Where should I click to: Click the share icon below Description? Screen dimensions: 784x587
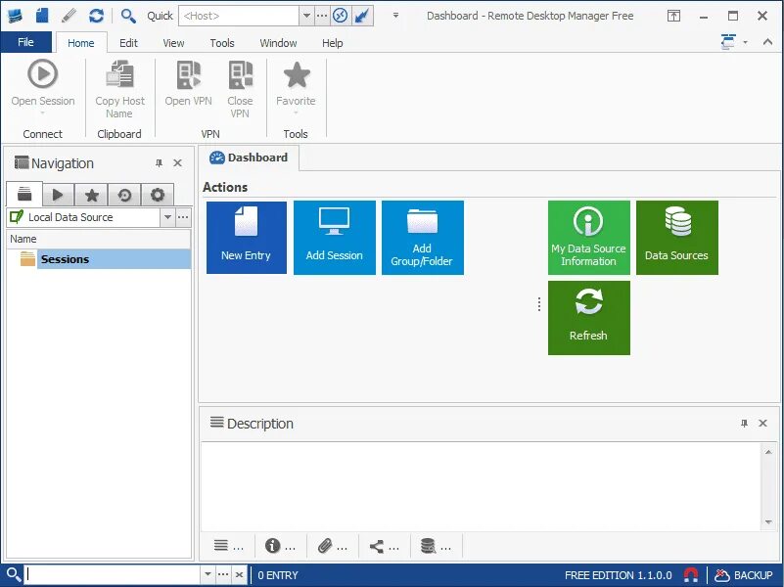coord(377,546)
